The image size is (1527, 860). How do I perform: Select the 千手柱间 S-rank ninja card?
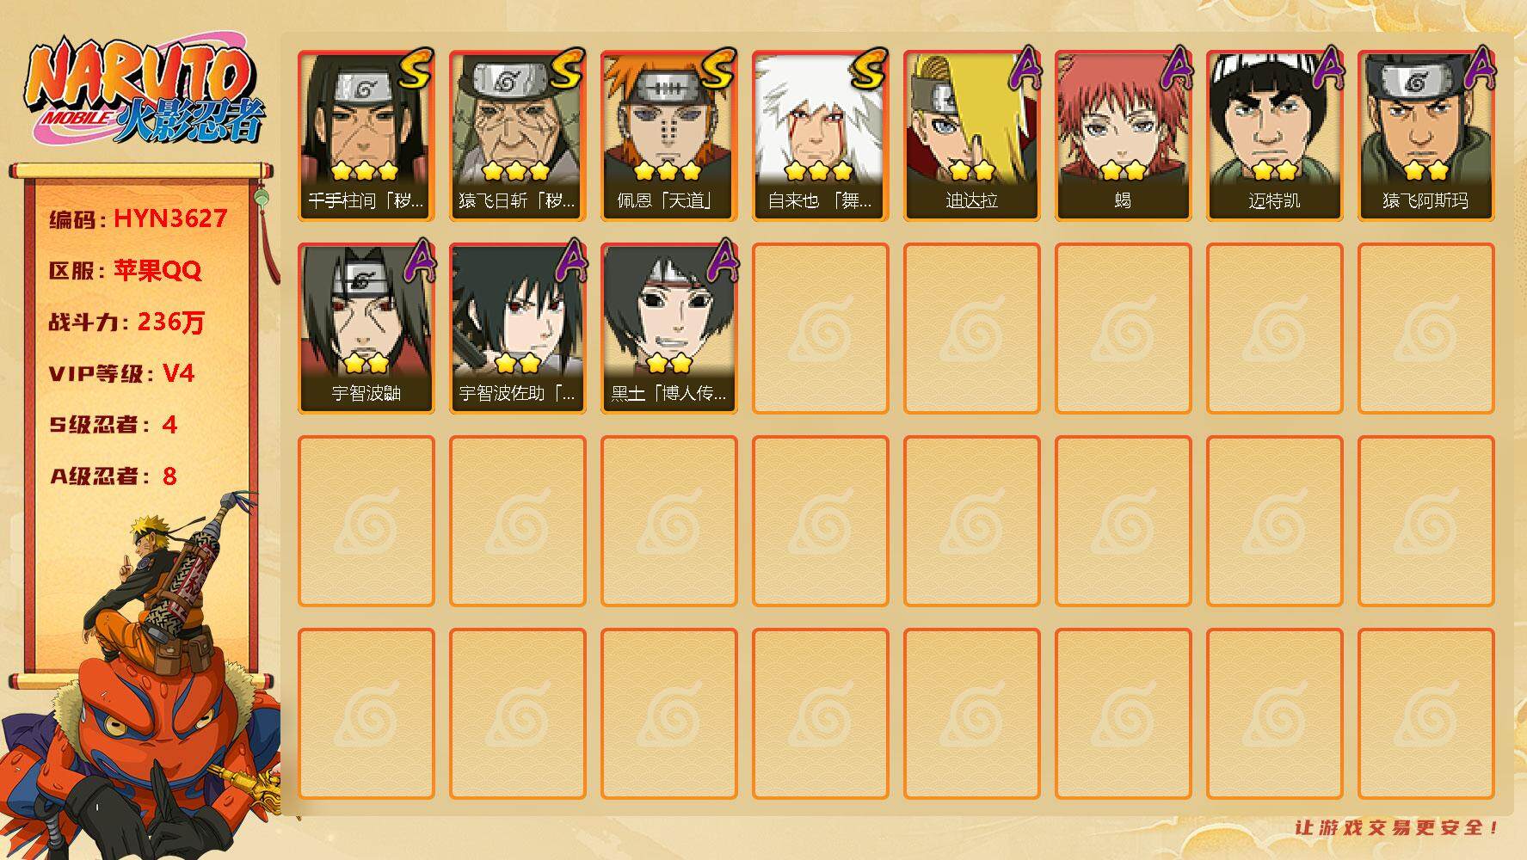(366, 136)
